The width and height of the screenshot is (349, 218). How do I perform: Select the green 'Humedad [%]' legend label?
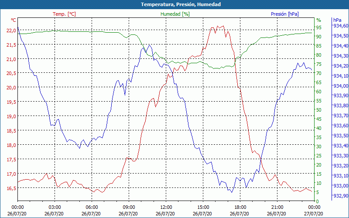[x=175, y=14]
